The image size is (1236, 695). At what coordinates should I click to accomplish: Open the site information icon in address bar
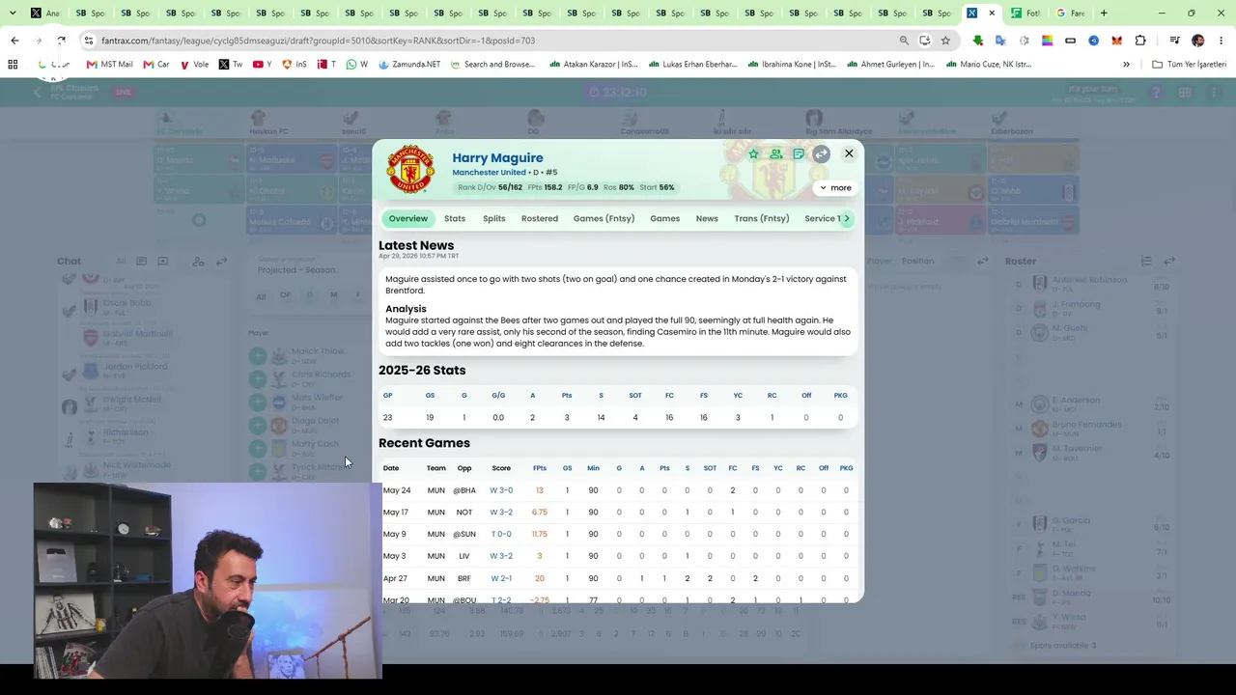click(89, 41)
